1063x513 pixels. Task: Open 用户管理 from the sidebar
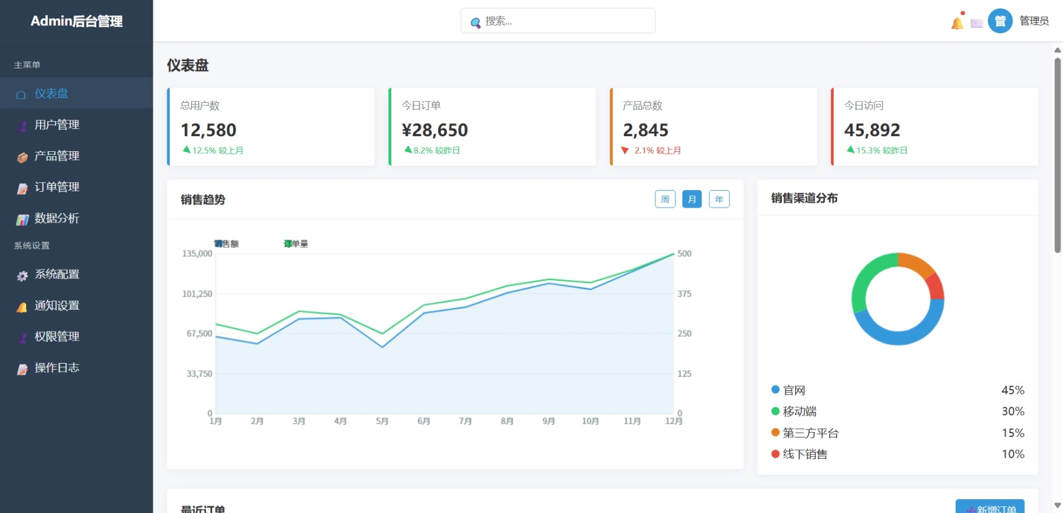[x=56, y=125]
